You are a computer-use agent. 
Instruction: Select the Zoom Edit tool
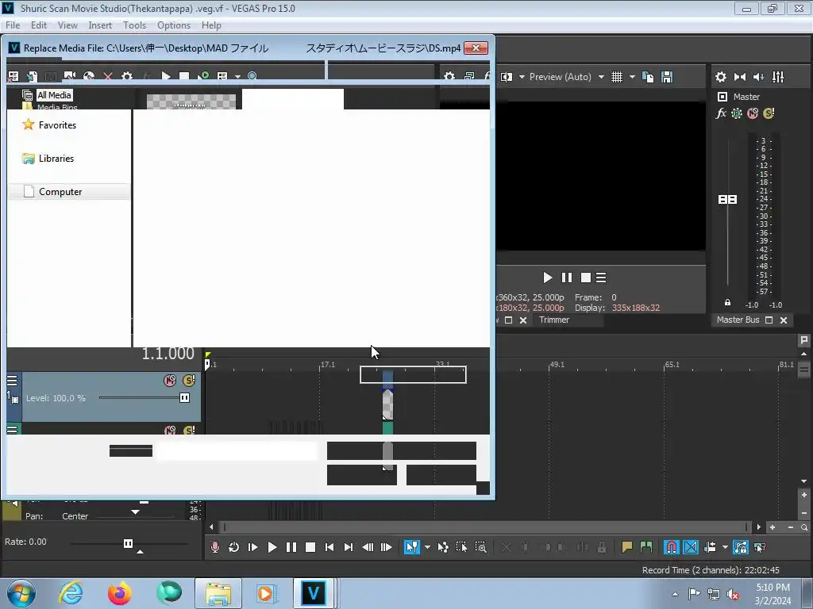point(480,547)
